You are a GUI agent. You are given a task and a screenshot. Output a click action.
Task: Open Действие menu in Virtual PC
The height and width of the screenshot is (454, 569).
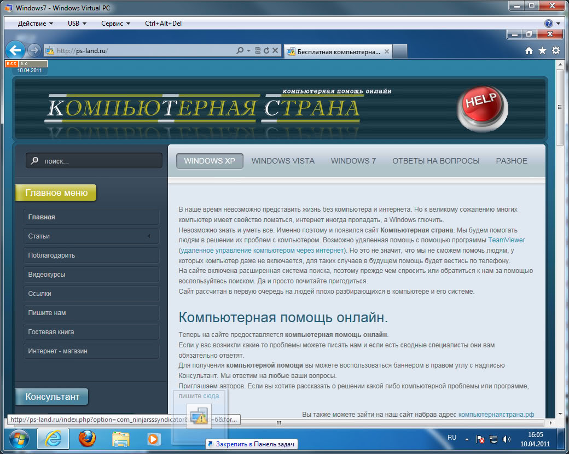[x=35, y=23]
